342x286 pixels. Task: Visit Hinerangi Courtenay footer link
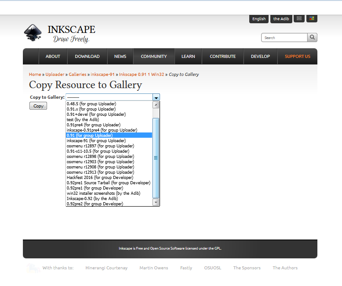click(106, 268)
